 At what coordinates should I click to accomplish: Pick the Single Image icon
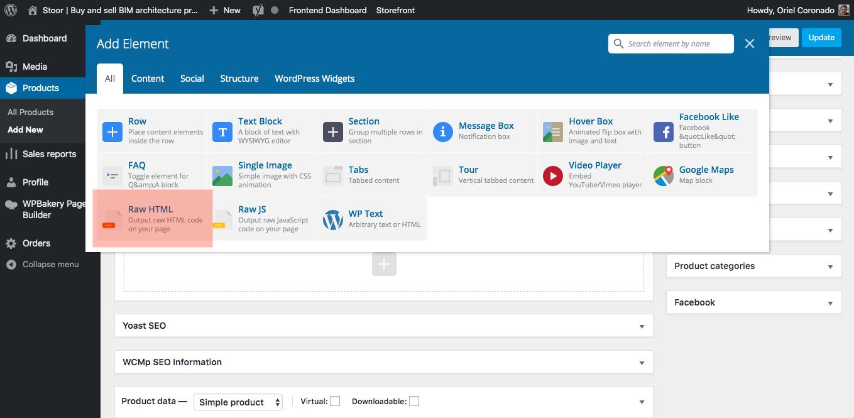pos(222,176)
